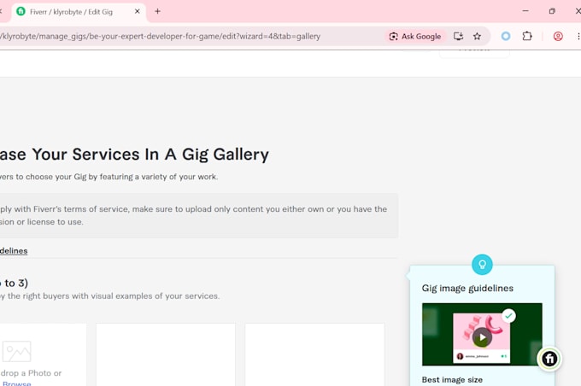Select the third empty image upload slot
Screen dimensions: 581x386
point(314,354)
